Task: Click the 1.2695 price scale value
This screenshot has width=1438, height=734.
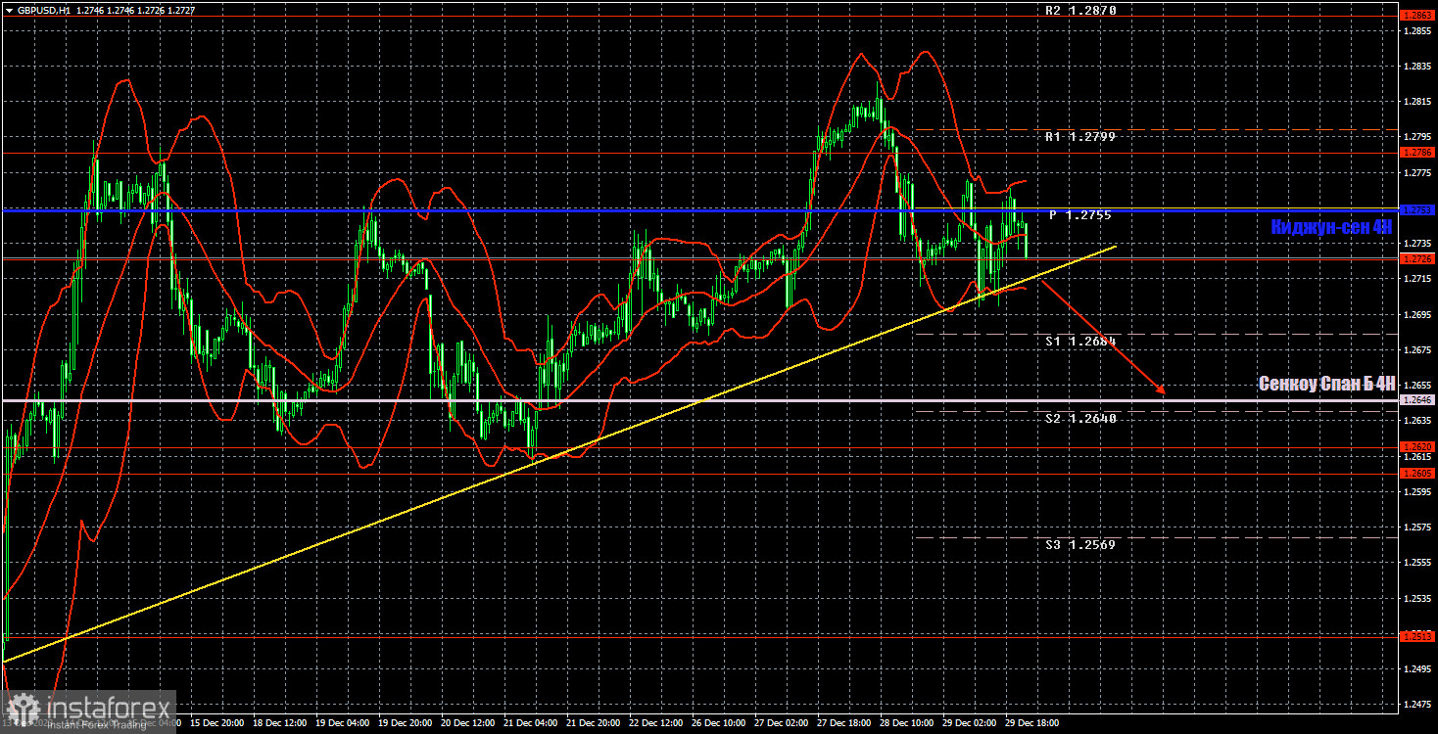Action: tap(1418, 315)
